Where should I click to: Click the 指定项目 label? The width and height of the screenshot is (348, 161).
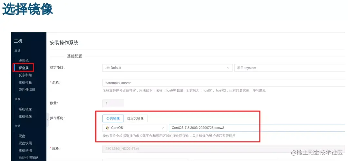click(x=57, y=68)
